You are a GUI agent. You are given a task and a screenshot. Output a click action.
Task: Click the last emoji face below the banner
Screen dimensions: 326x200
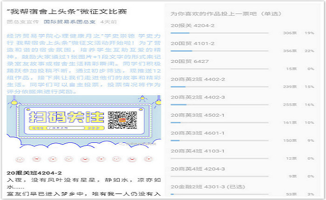click(149, 159)
